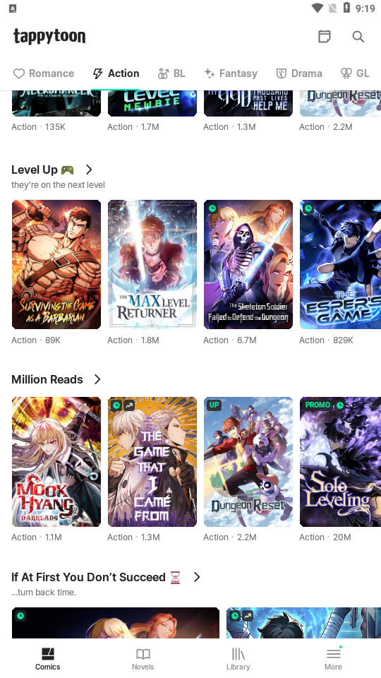The image size is (381, 678).
Task: Select the BL genre tab
Action: point(171,73)
